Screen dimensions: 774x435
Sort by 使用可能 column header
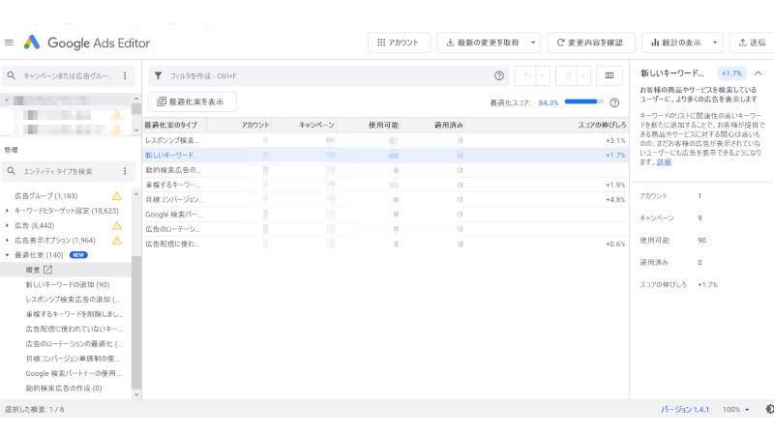369,126
